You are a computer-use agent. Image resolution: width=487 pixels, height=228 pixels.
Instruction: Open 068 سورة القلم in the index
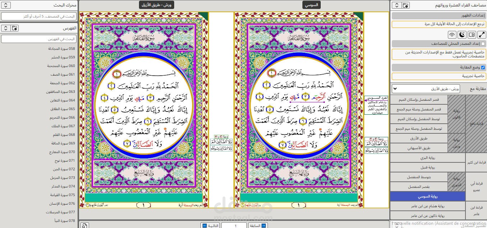coord(64,135)
